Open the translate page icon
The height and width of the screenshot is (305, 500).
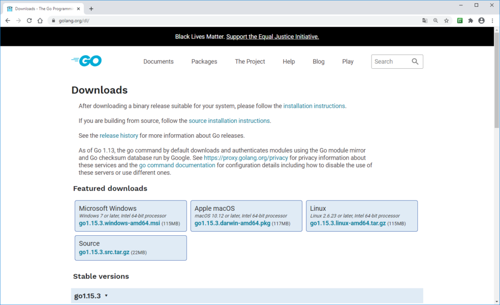425,20
